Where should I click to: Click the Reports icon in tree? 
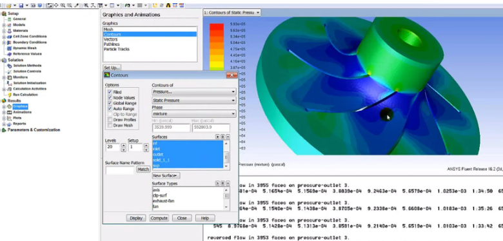(9, 124)
